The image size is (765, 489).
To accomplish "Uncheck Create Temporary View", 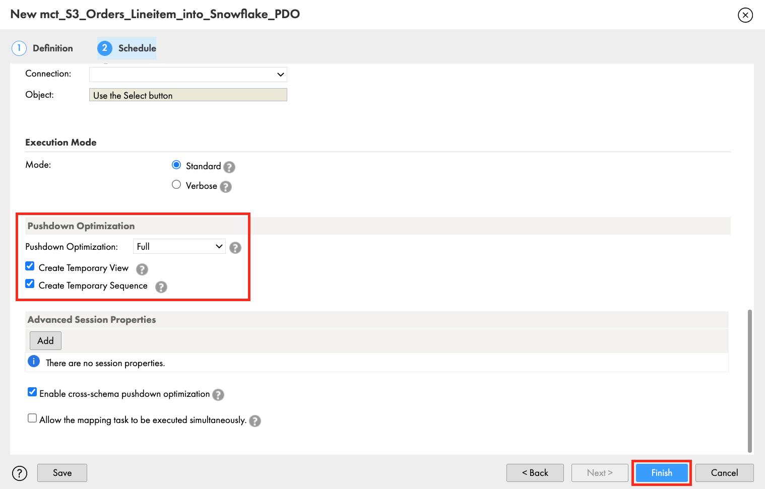I will [x=30, y=266].
